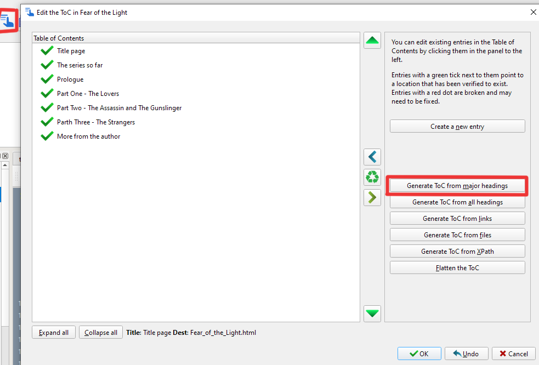Click the green move-down arrow button
The width and height of the screenshot is (539, 365).
tap(372, 313)
